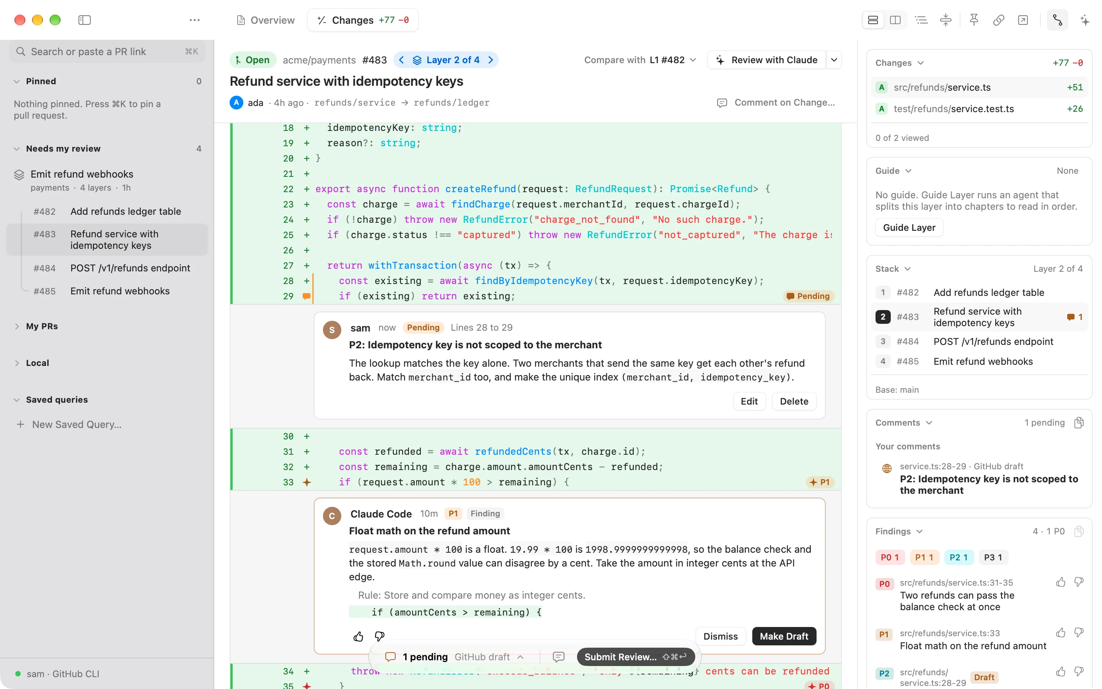Image resolution: width=1102 pixels, height=689 pixels.
Task: Click the Pending badge on line 29
Action: [808, 296]
